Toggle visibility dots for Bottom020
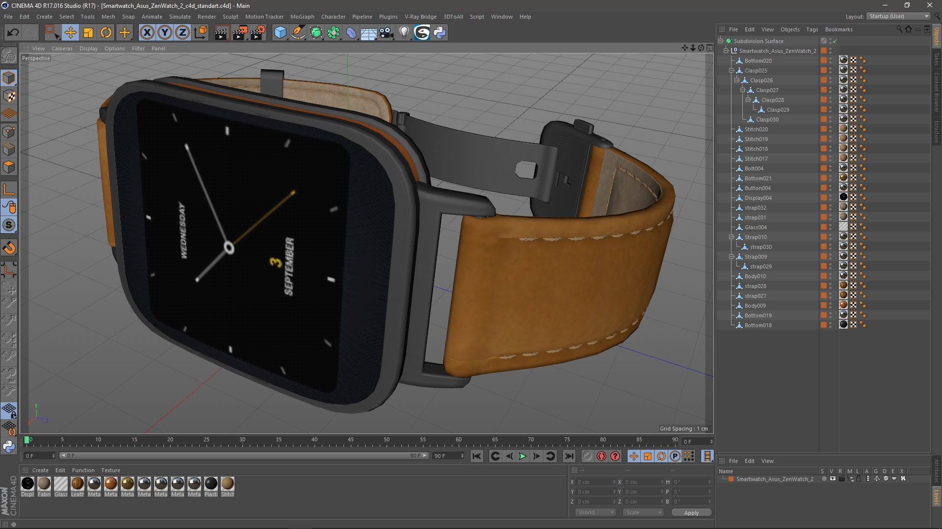942x529 pixels. (831, 61)
